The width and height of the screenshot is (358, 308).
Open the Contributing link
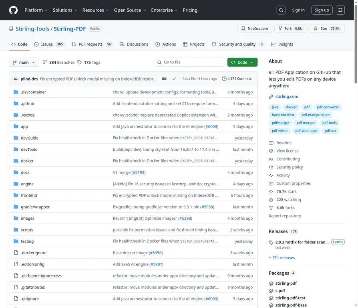click(x=284, y=159)
